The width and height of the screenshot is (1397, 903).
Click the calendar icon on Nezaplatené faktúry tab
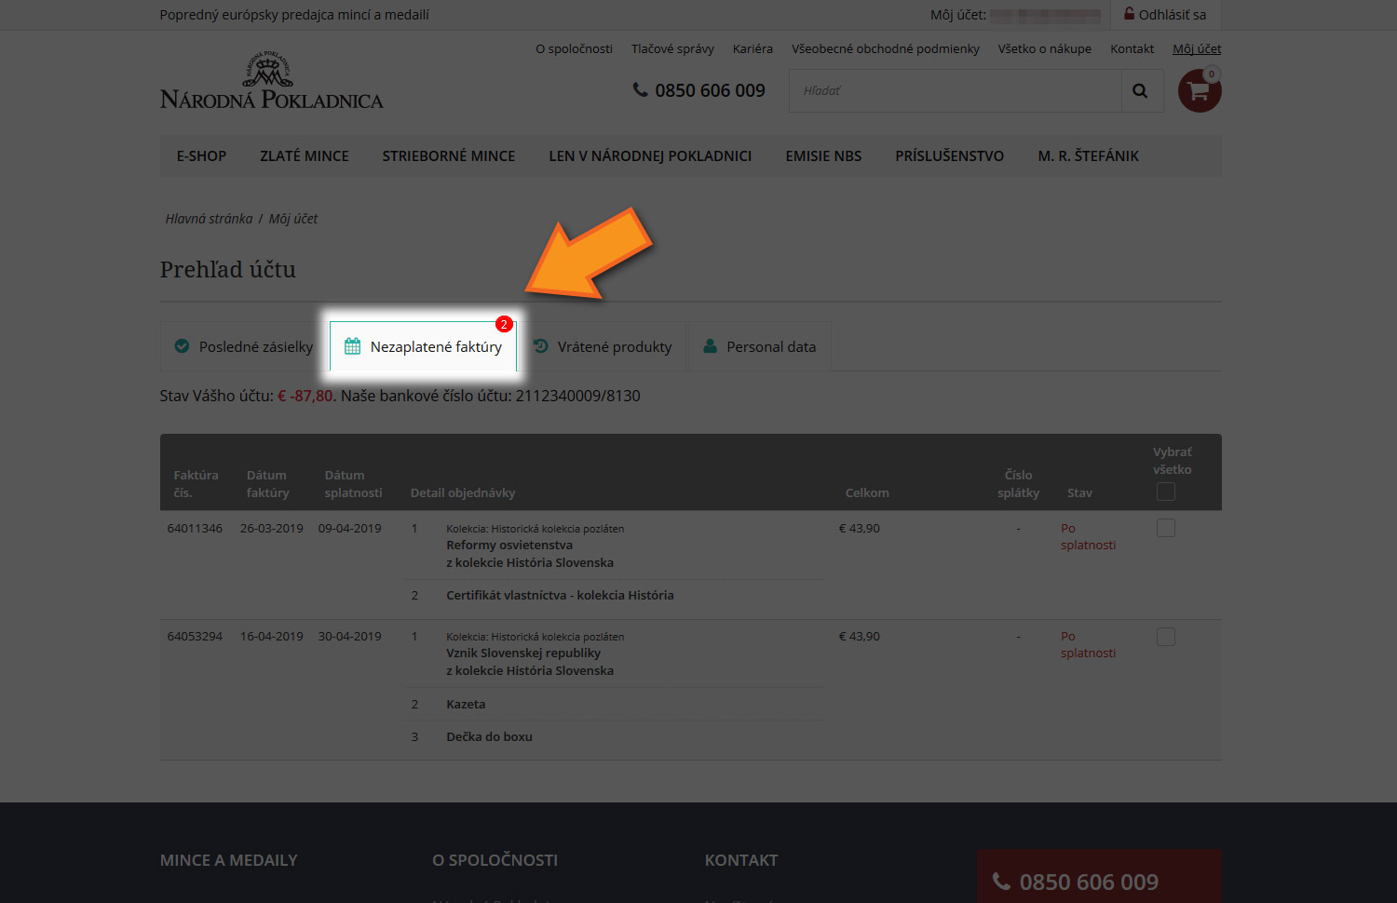(x=352, y=346)
